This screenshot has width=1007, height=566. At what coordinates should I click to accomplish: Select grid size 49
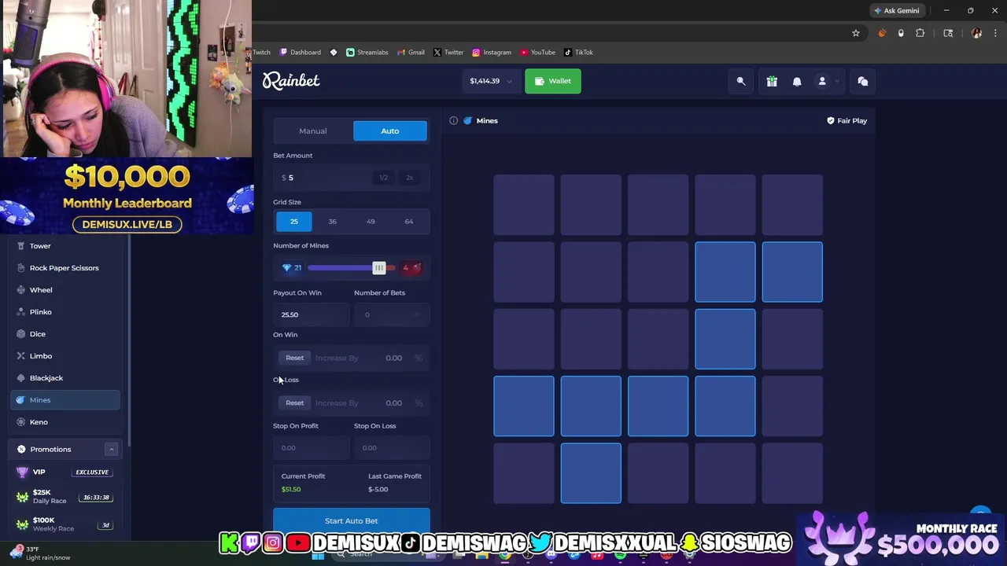click(371, 222)
